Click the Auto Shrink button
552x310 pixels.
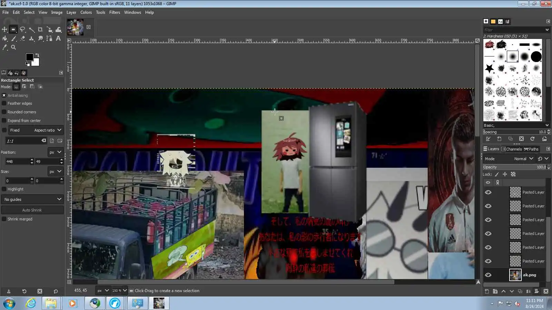32,210
